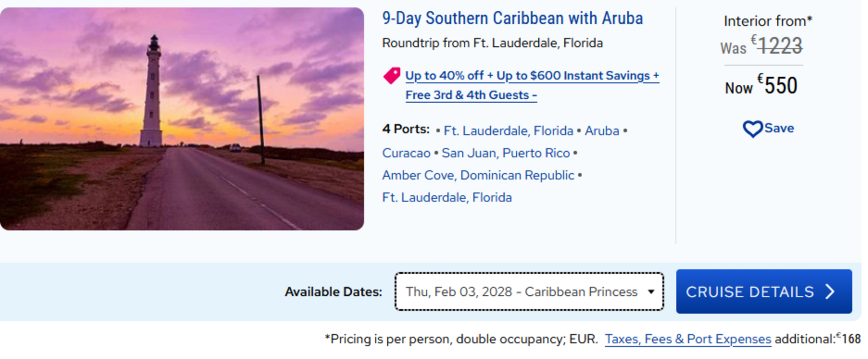Screen dimensions: 868x359
Task: Click the lighthouse sunset cruise photo
Action: click(182, 119)
